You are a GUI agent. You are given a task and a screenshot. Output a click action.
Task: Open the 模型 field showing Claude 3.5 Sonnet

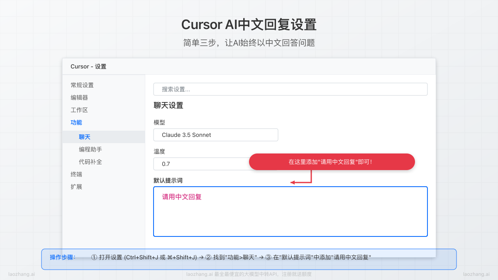click(216, 135)
